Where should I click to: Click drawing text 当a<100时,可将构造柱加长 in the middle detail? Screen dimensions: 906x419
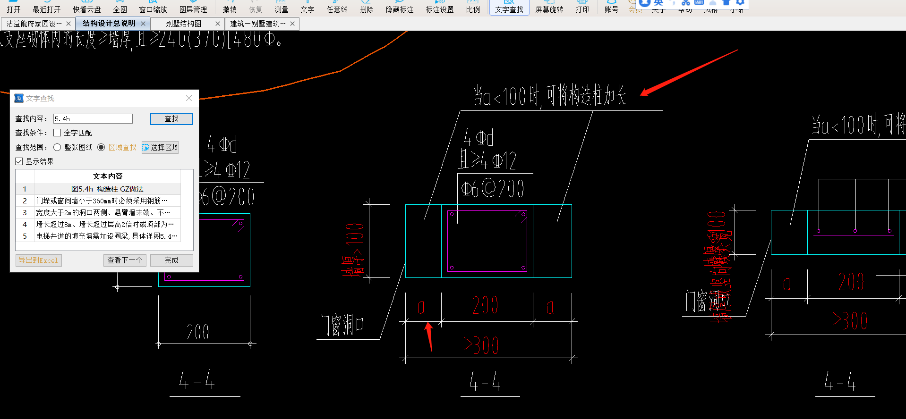(x=550, y=96)
